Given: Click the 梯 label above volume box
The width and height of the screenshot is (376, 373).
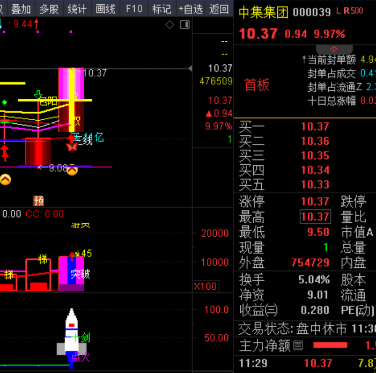Looking at the screenshot, I should point(43,260).
